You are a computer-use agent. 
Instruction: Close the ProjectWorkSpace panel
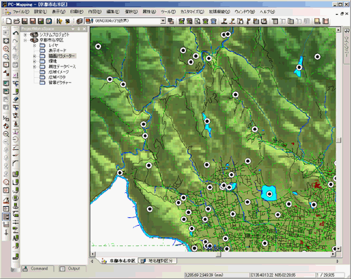pos(84,29)
